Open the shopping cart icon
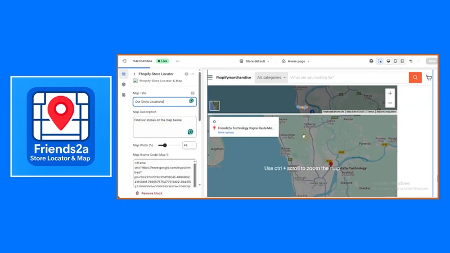This screenshot has height=253, width=450. click(429, 78)
